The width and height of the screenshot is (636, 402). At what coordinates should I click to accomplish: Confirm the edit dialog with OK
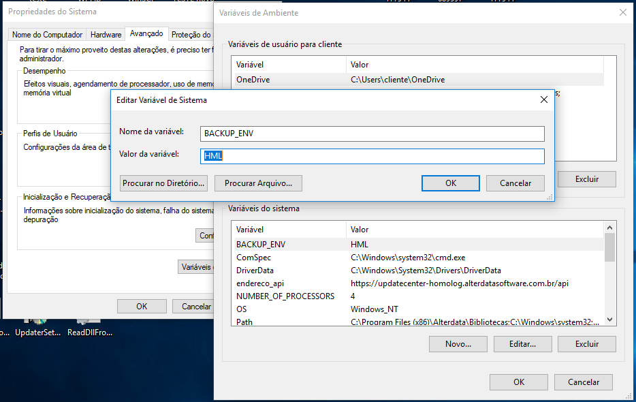pos(450,183)
